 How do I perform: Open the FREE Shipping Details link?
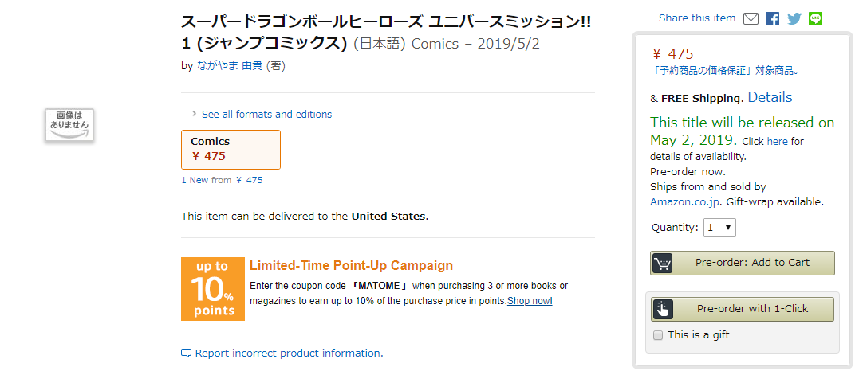point(770,97)
